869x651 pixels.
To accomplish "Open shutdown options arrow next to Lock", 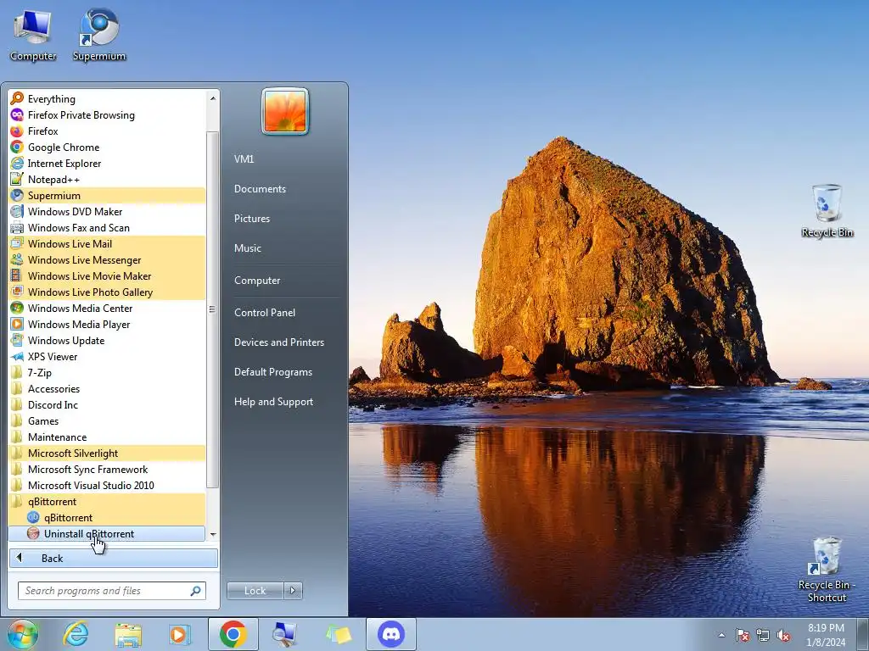I will [293, 591].
